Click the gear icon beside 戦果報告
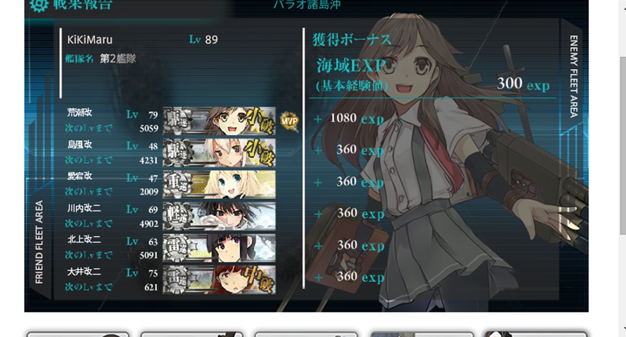Screen dimensions: 626x337 (39, 4)
